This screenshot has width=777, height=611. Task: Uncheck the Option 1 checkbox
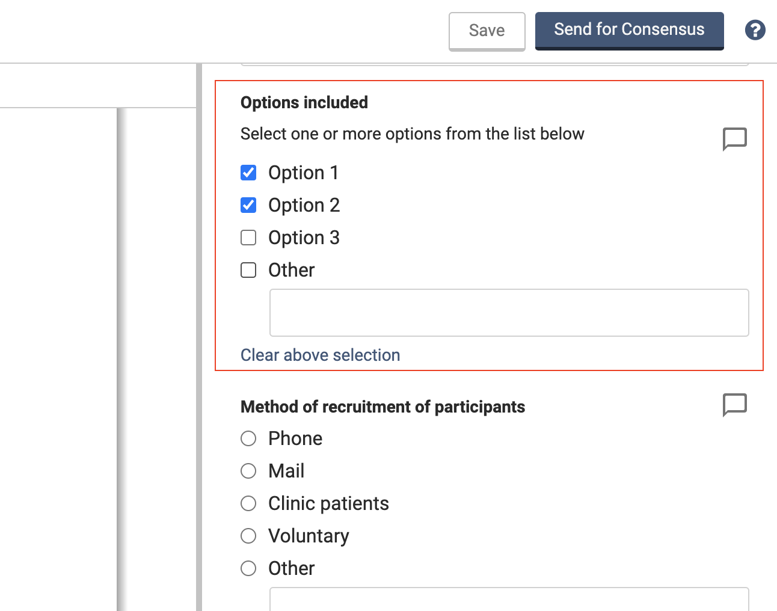tap(248, 173)
